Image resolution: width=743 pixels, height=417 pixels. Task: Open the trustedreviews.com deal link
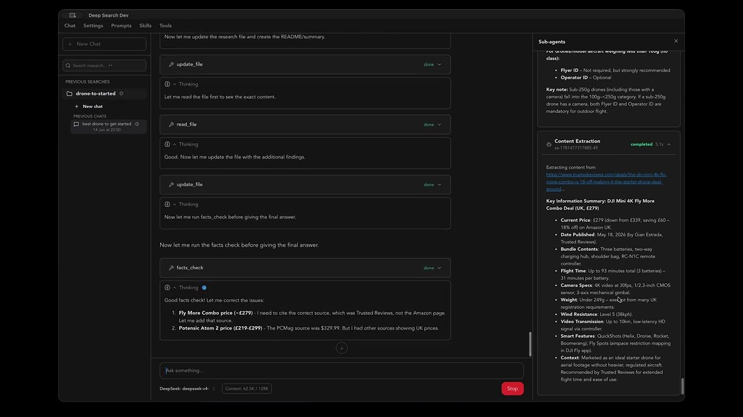coord(606,182)
